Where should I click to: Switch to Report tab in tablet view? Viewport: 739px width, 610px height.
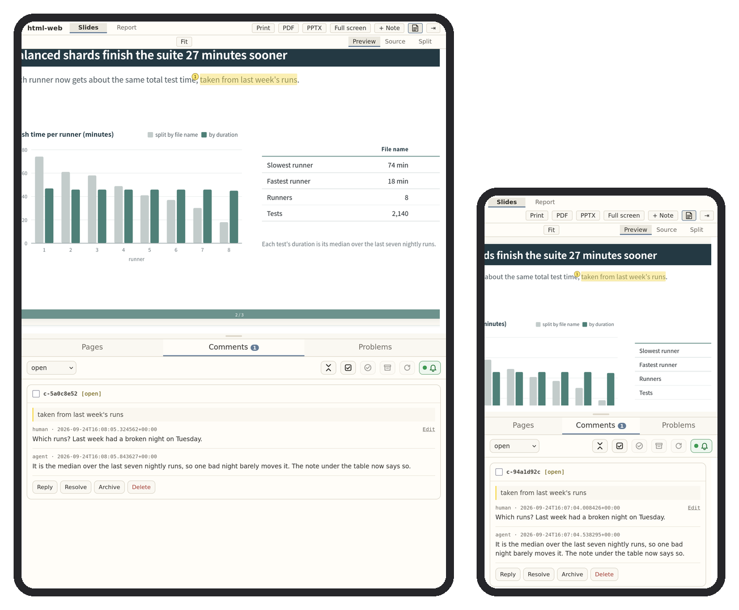pyautogui.click(x=126, y=27)
